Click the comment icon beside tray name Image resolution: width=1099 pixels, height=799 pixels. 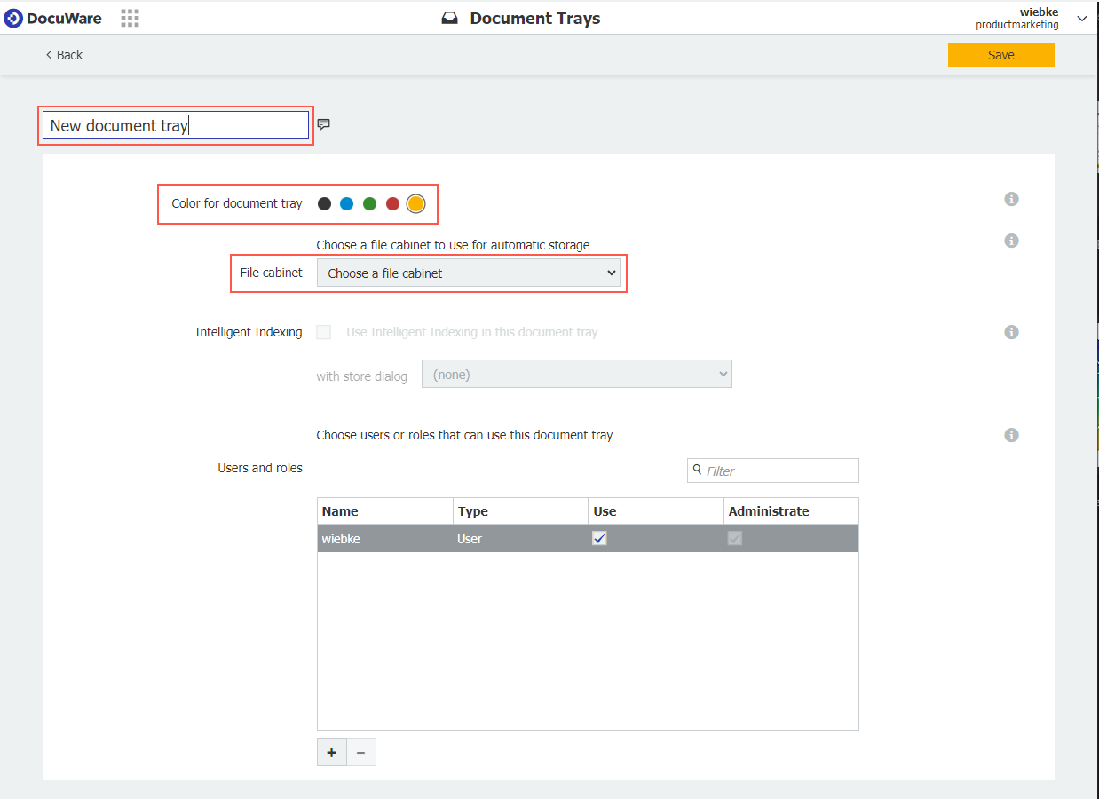tap(324, 124)
